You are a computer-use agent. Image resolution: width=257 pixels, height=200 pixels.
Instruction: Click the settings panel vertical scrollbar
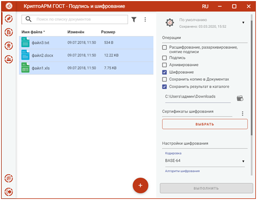click(252, 77)
